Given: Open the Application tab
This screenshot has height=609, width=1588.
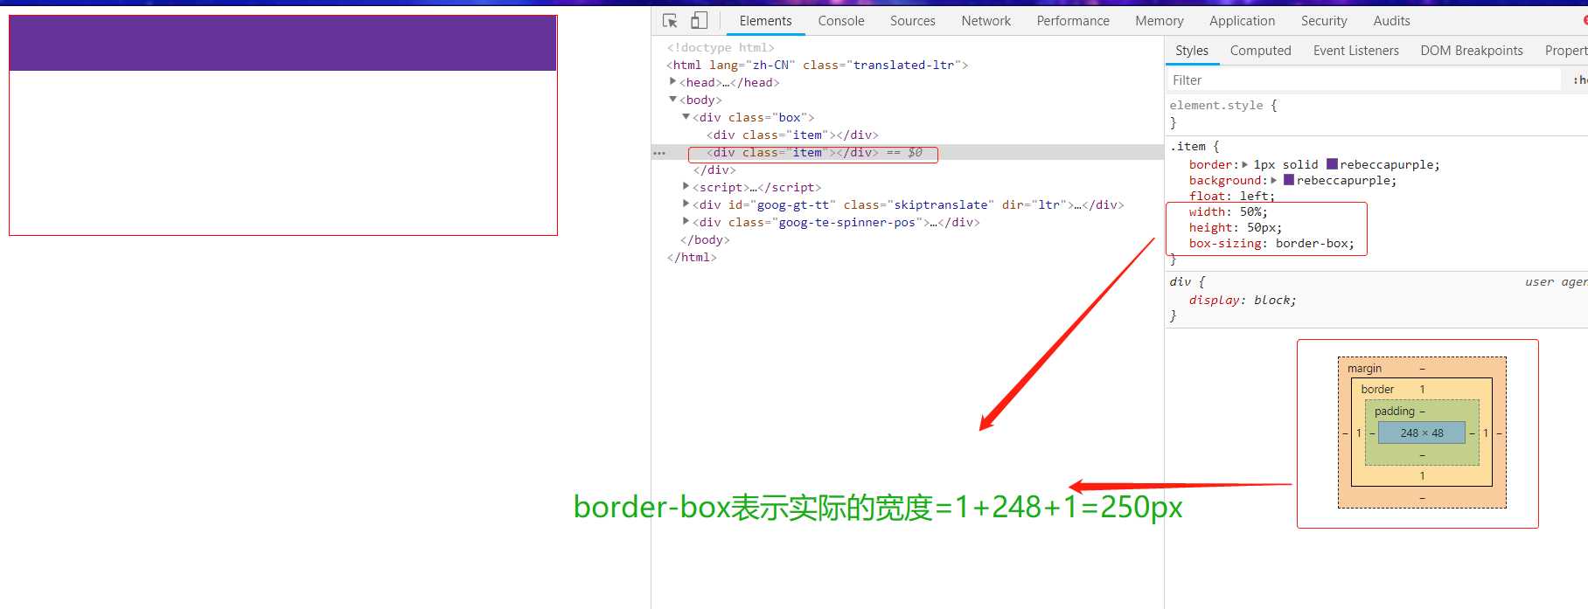Looking at the screenshot, I should point(1242,21).
